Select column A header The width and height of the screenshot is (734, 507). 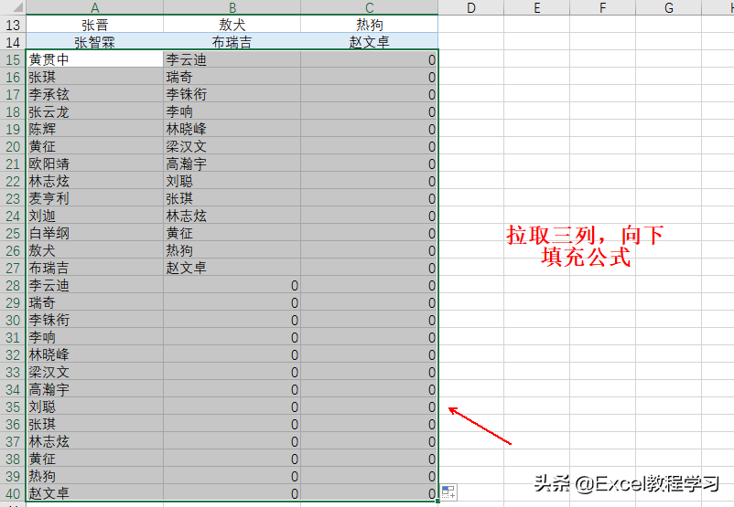pos(94,7)
